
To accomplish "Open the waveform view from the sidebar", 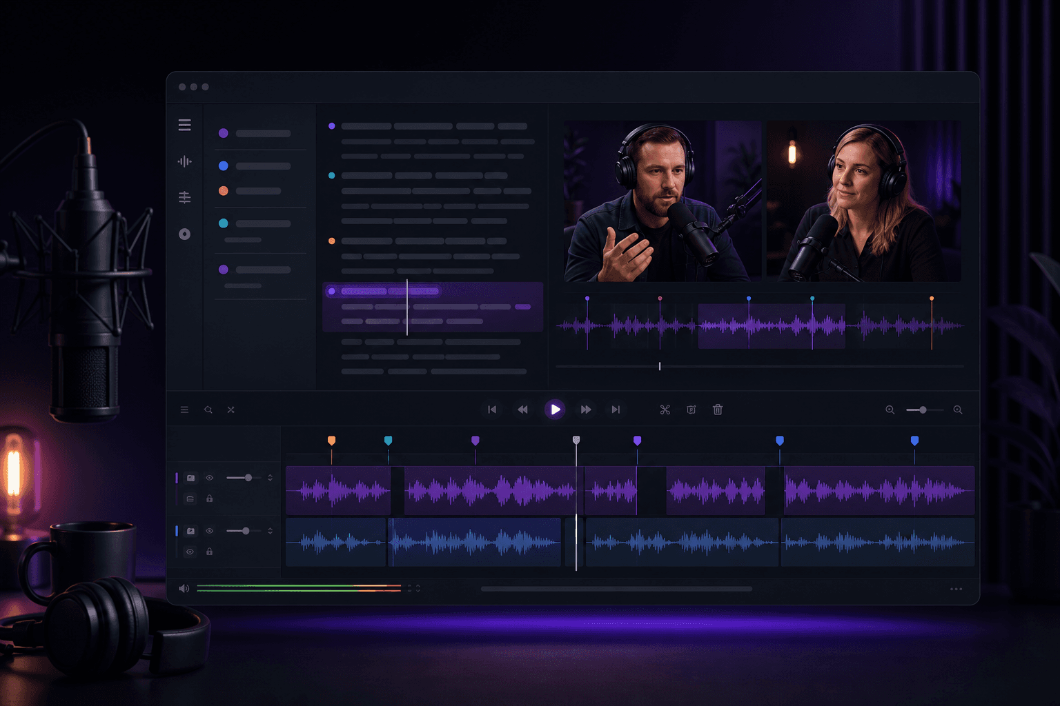I will point(184,161).
